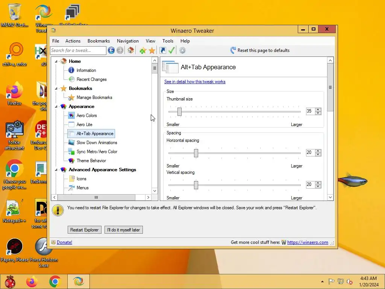The image size is (385, 289).
Task: Open Firefox from the taskbar
Action: (32, 281)
